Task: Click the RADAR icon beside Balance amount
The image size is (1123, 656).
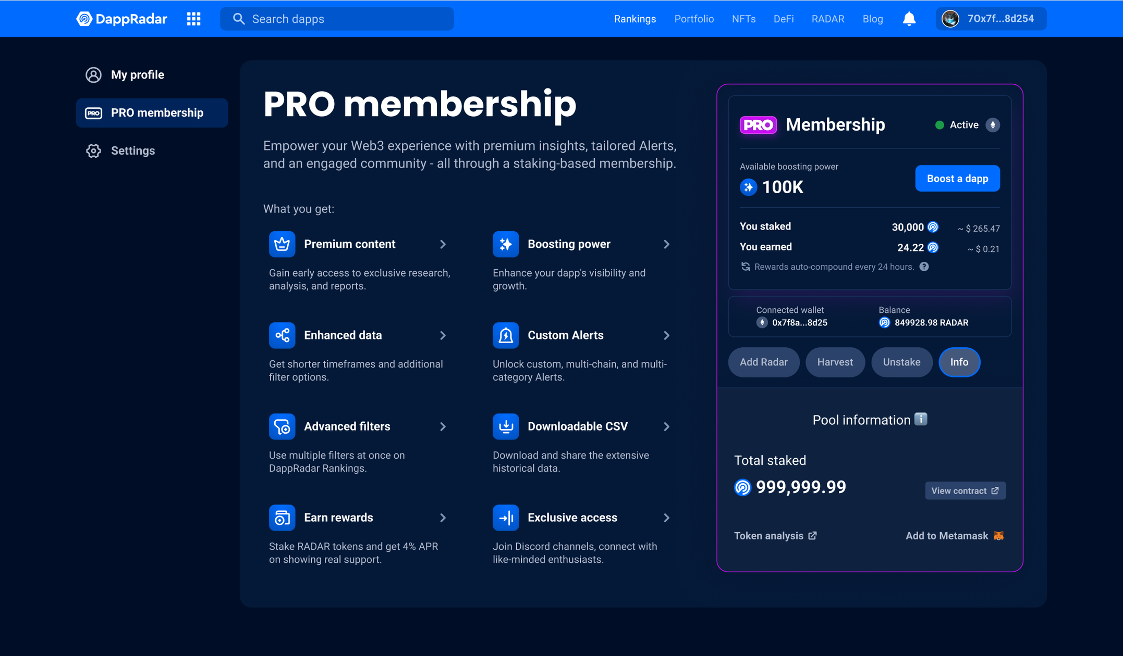Action: click(884, 323)
